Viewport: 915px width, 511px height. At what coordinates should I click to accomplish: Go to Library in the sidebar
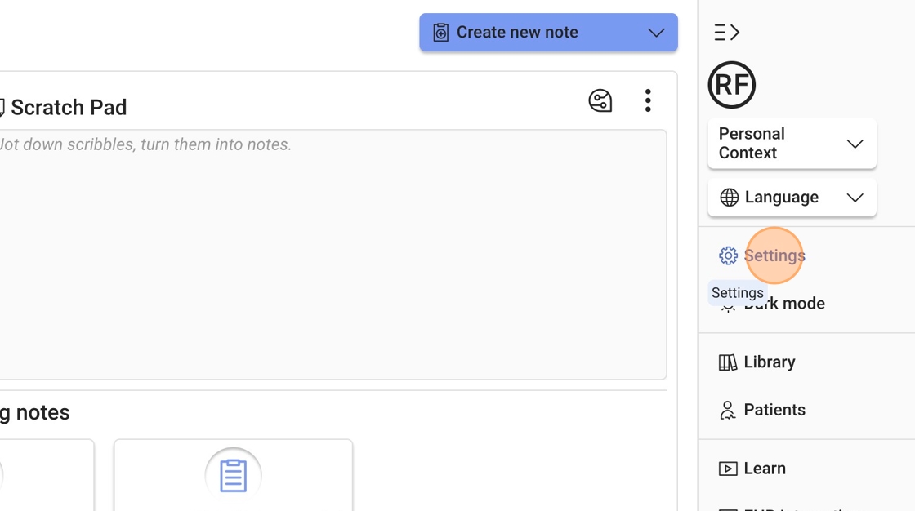coord(769,362)
